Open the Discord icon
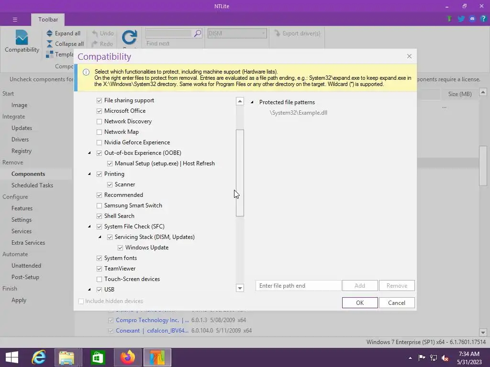Image resolution: width=490 pixels, height=367 pixels. tap(472, 19)
